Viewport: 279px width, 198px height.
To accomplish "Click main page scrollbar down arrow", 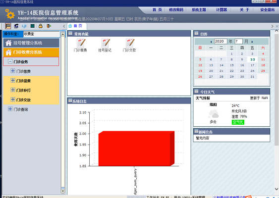I will (x=277, y=189).
